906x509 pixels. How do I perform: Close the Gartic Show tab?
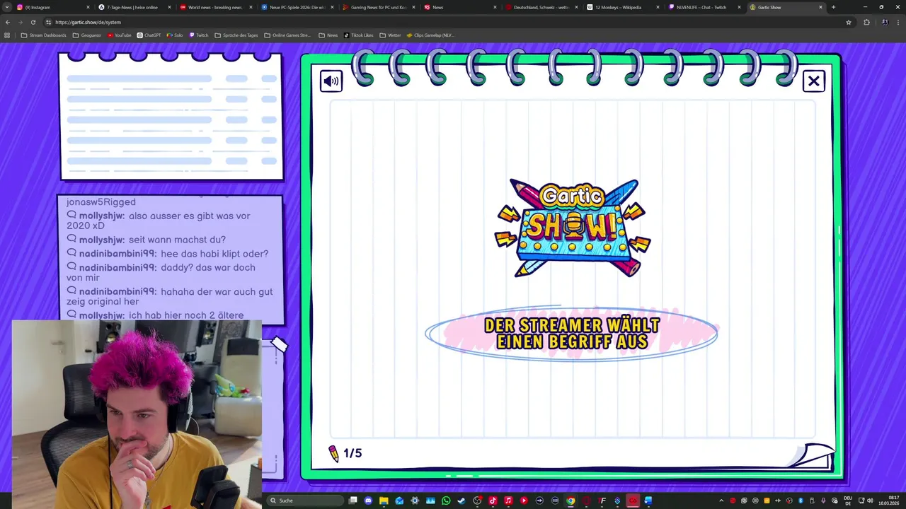coord(820,7)
